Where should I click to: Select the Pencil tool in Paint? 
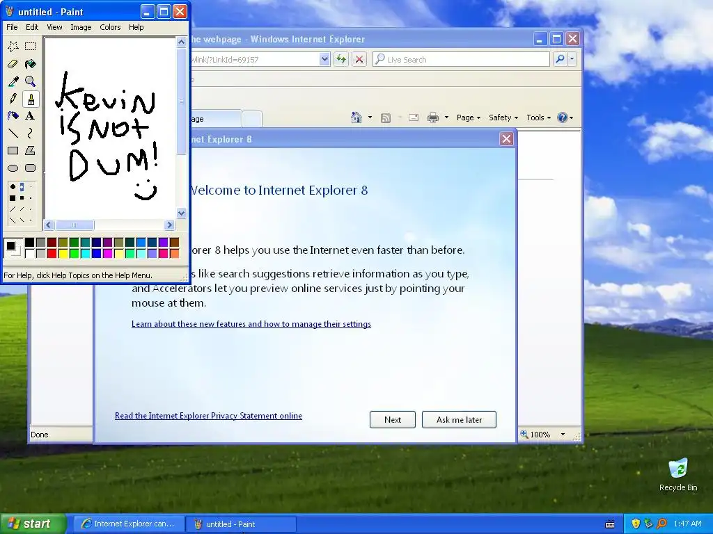(x=13, y=99)
